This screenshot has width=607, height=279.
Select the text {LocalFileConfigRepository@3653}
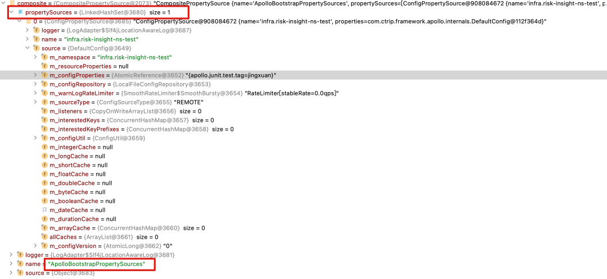[x=161, y=84]
